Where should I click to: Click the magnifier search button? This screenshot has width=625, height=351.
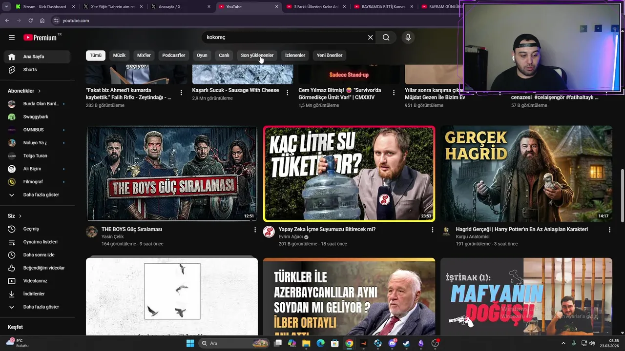point(386,37)
